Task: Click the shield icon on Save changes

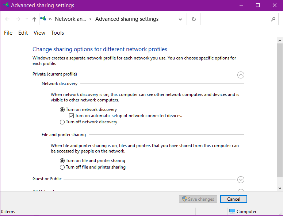Action: click(184, 199)
